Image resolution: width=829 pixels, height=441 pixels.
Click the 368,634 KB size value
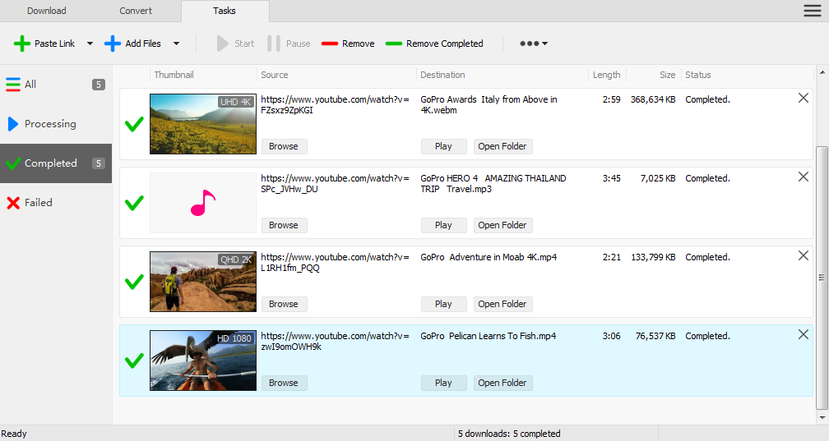pos(653,99)
